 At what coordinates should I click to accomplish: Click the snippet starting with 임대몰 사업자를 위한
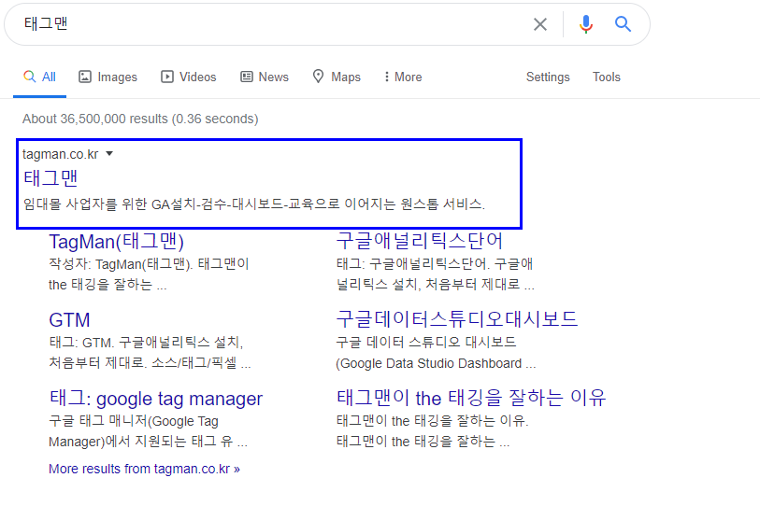254,204
